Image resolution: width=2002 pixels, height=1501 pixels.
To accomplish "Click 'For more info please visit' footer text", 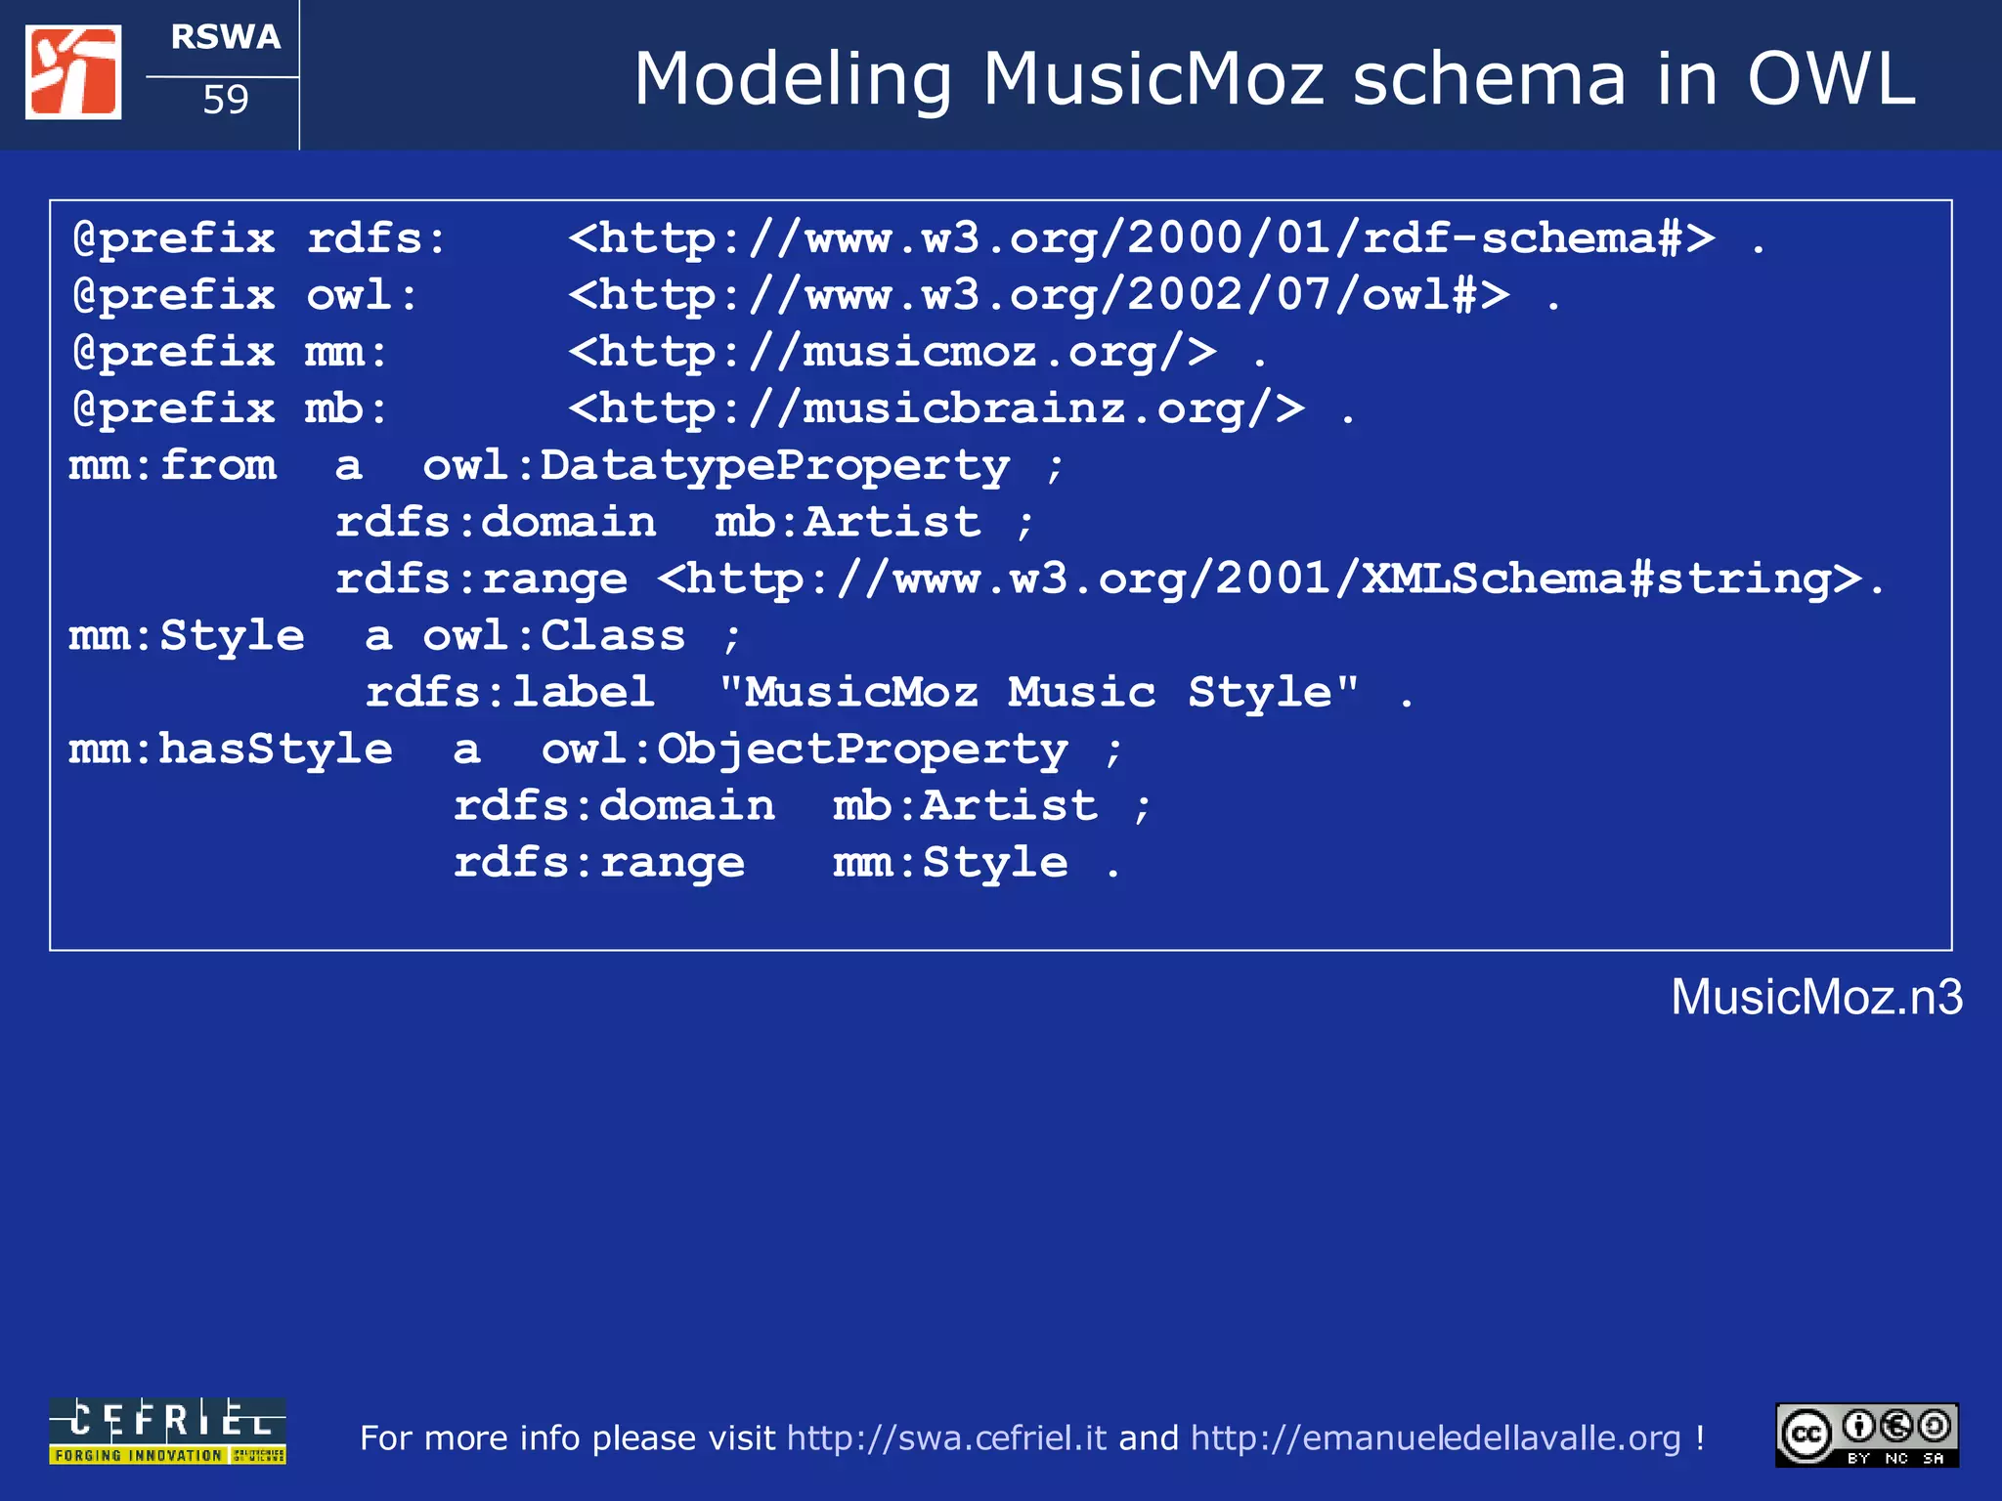I will pyautogui.click(x=567, y=1437).
